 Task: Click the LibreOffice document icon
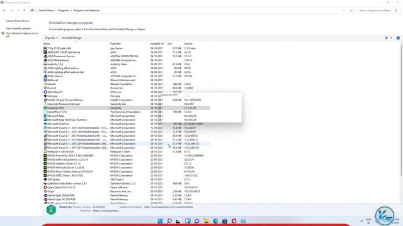pyautogui.click(x=45, y=112)
